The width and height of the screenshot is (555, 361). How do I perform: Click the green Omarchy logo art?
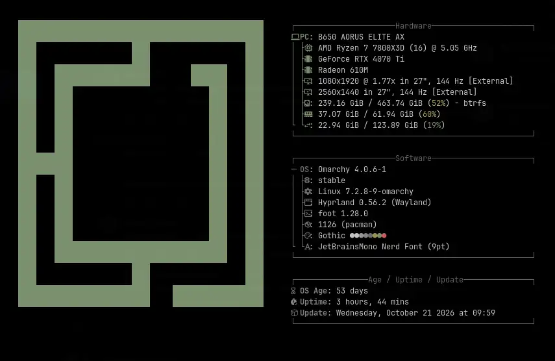point(141,164)
